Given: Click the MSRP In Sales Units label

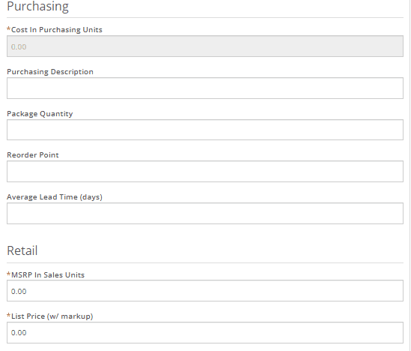Looking at the screenshot, I should (48, 274).
